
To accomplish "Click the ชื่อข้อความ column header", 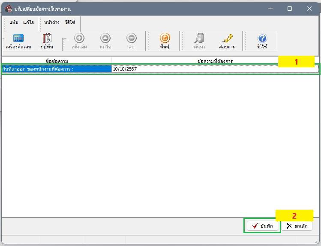I will pyautogui.click(x=57, y=61).
